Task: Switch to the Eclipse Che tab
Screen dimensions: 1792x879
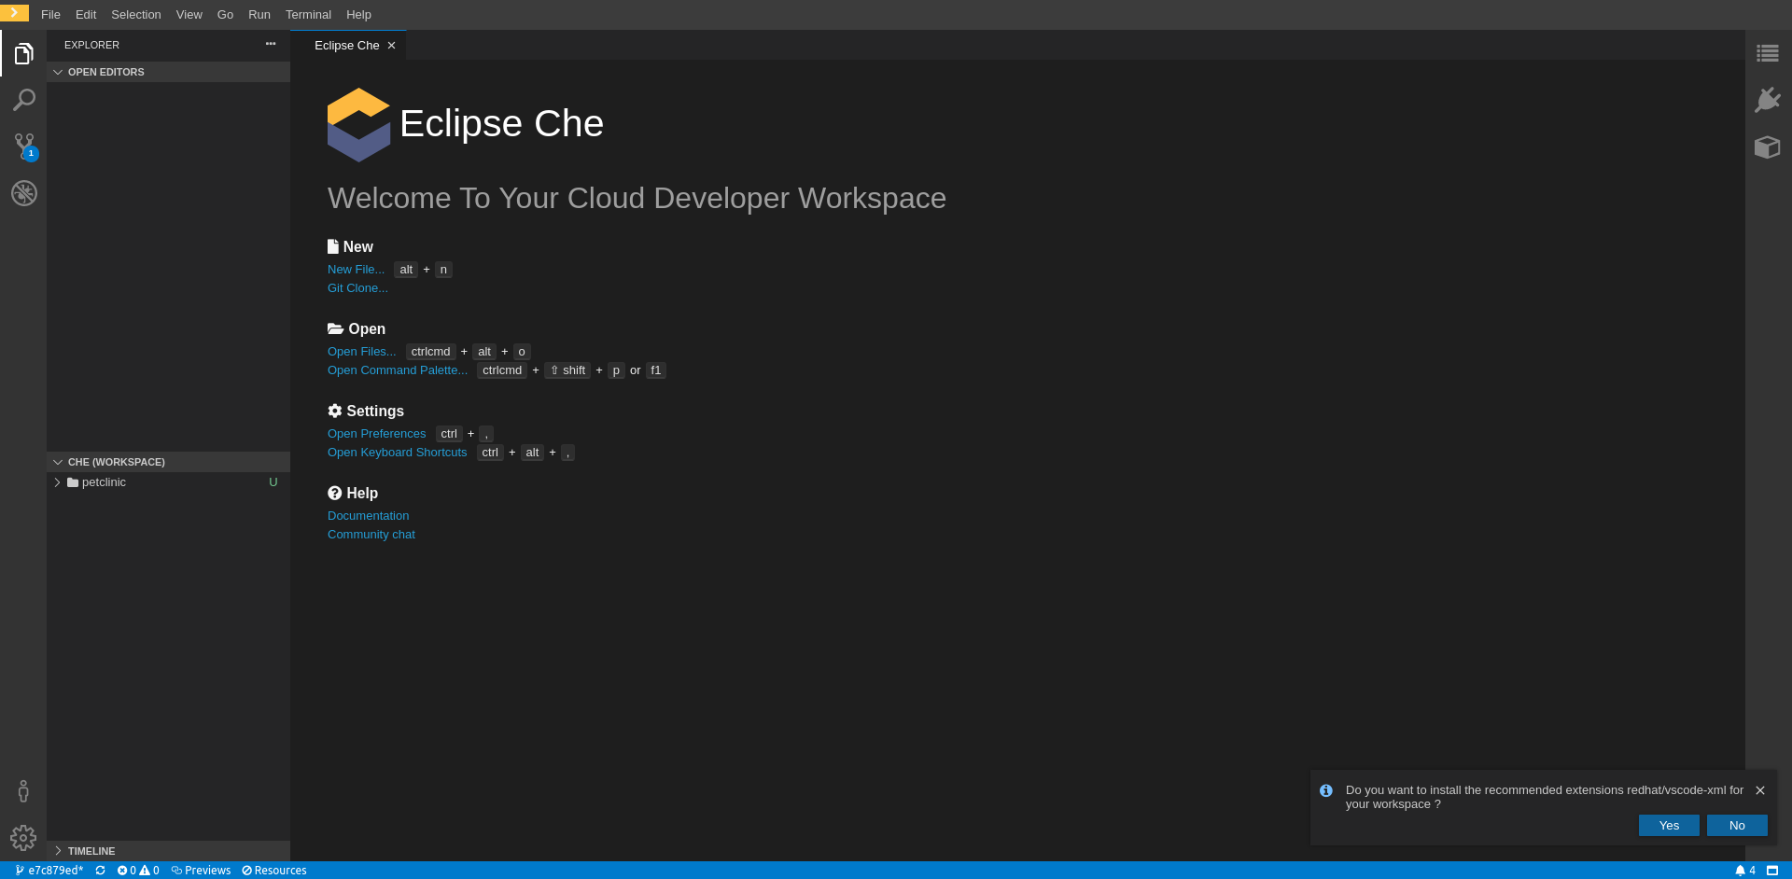Action: coord(346,45)
